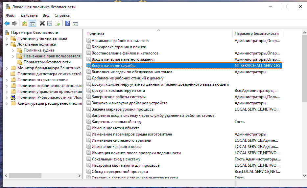The height and width of the screenshot is (188, 307).
Task: Open Properties via toolbar icon
Action: 50,23
